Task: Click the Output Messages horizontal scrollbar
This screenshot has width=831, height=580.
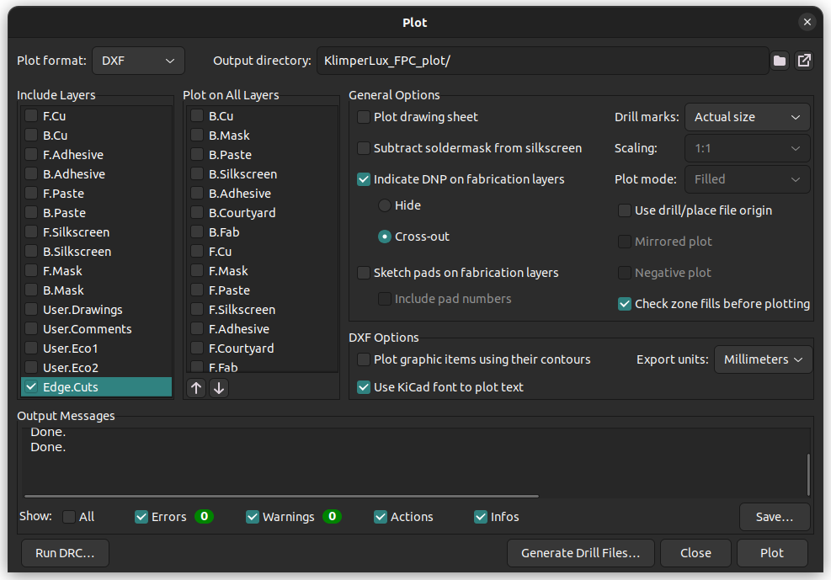Action: tap(281, 497)
